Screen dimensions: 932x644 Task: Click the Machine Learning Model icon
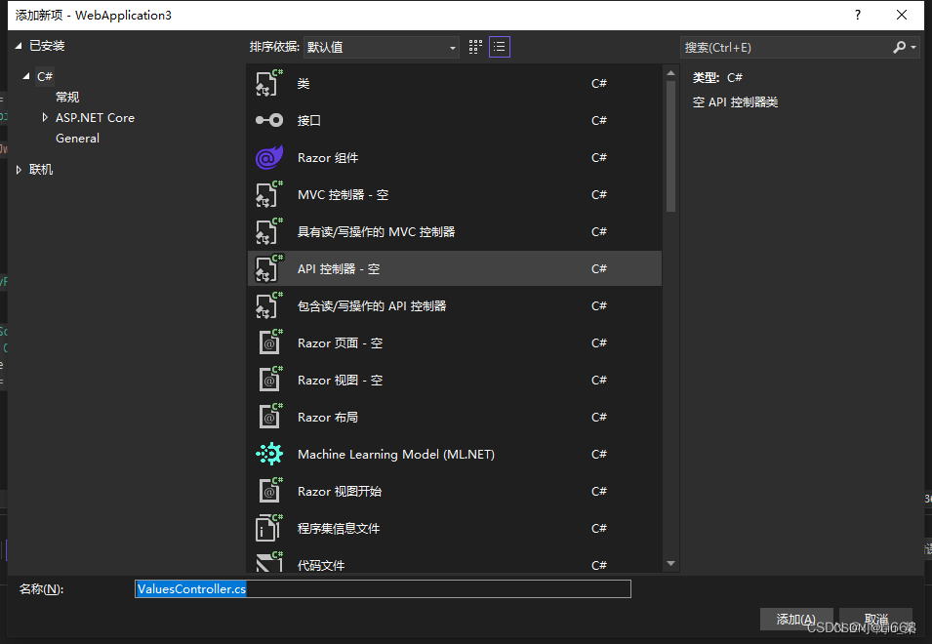pyautogui.click(x=268, y=454)
